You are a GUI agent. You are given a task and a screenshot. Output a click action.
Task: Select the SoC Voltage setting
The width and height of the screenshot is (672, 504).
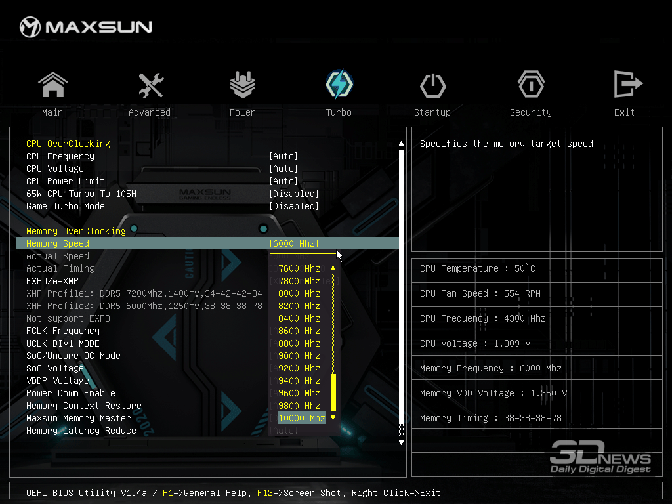[55, 367]
